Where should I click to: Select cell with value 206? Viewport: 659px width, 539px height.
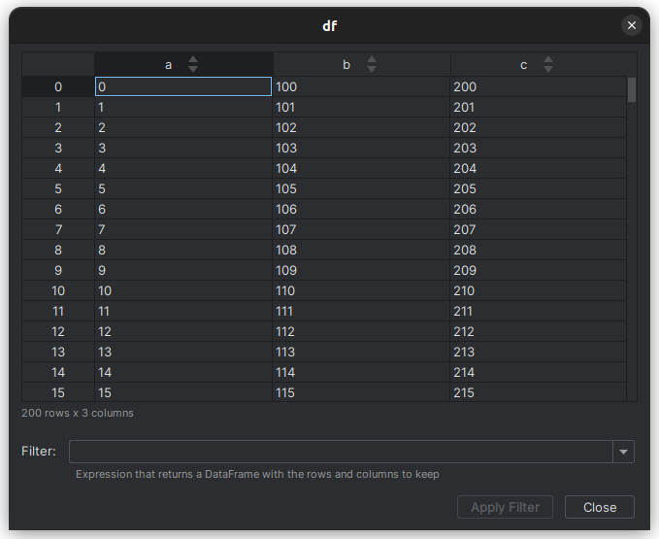point(539,209)
